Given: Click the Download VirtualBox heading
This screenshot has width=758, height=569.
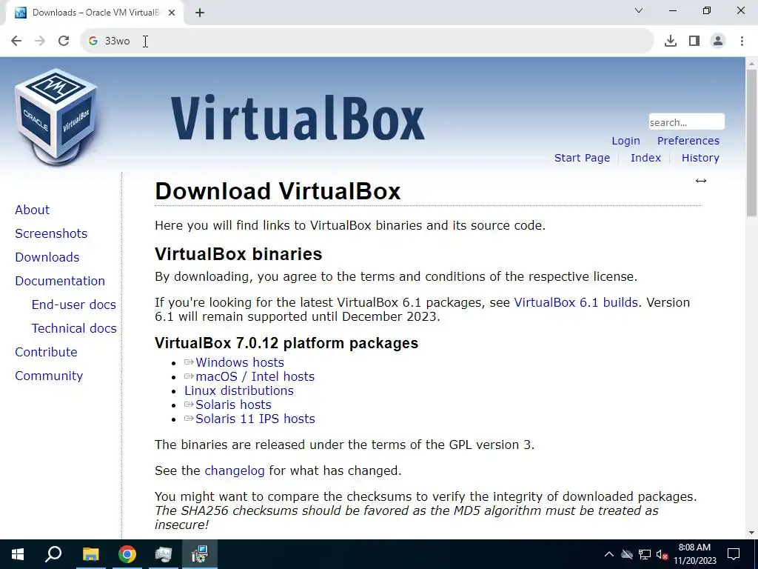Looking at the screenshot, I should click(x=278, y=191).
